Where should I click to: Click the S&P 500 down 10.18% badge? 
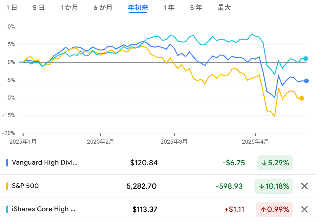tap(273, 186)
